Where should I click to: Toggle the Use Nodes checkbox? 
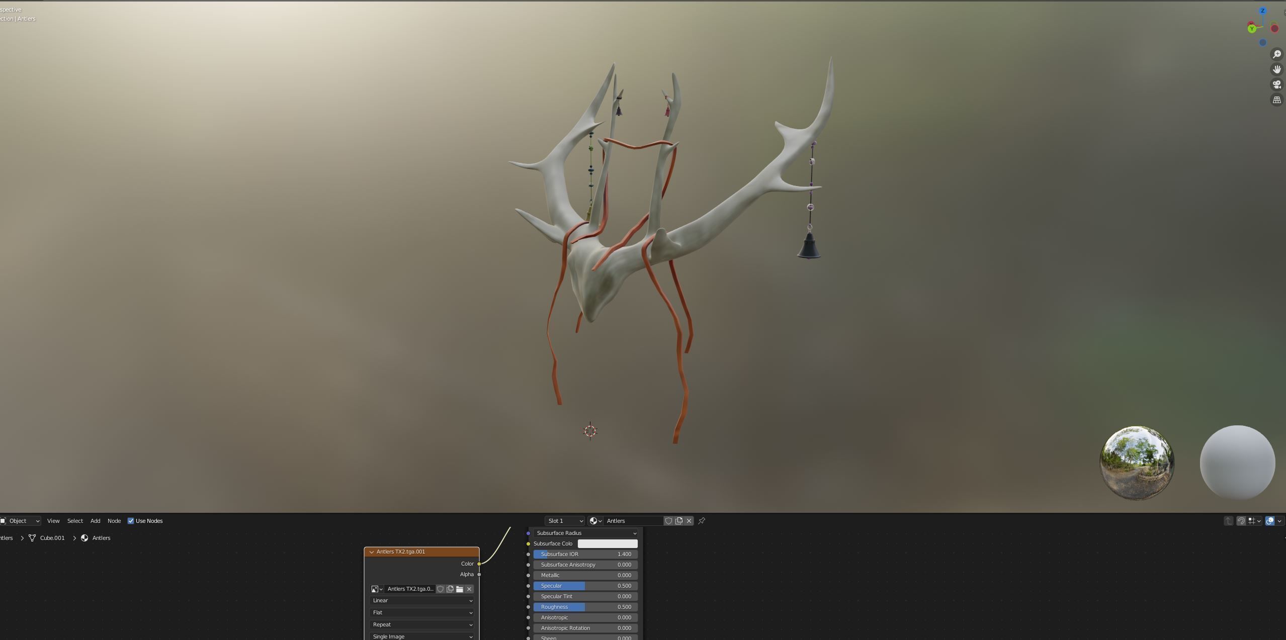131,521
